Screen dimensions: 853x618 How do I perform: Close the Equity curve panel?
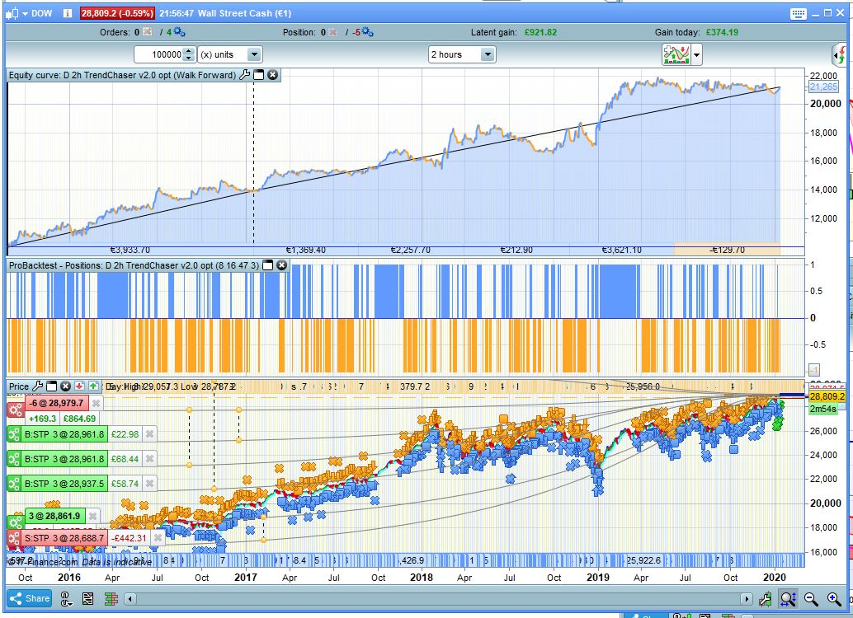pyautogui.click(x=272, y=75)
